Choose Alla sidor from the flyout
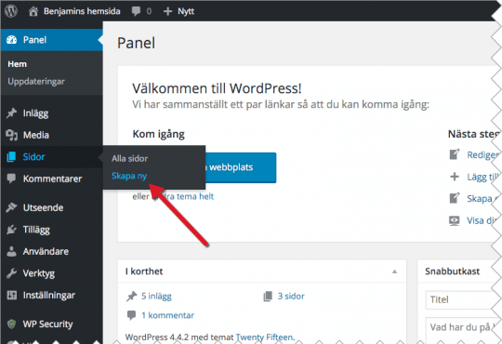 pos(129,158)
